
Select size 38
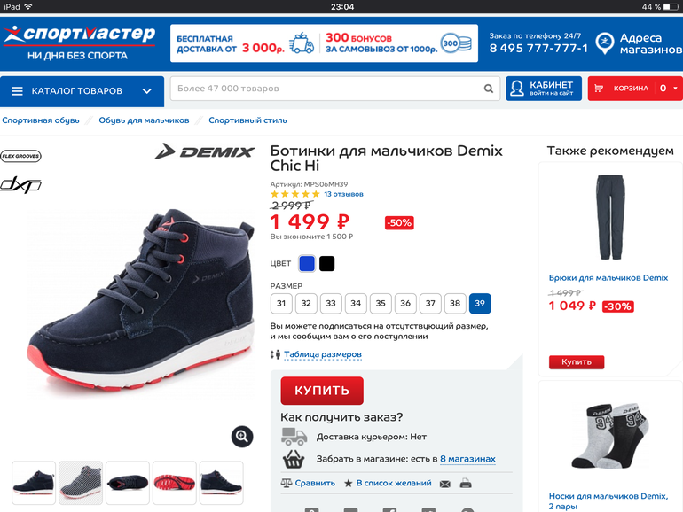(x=455, y=303)
